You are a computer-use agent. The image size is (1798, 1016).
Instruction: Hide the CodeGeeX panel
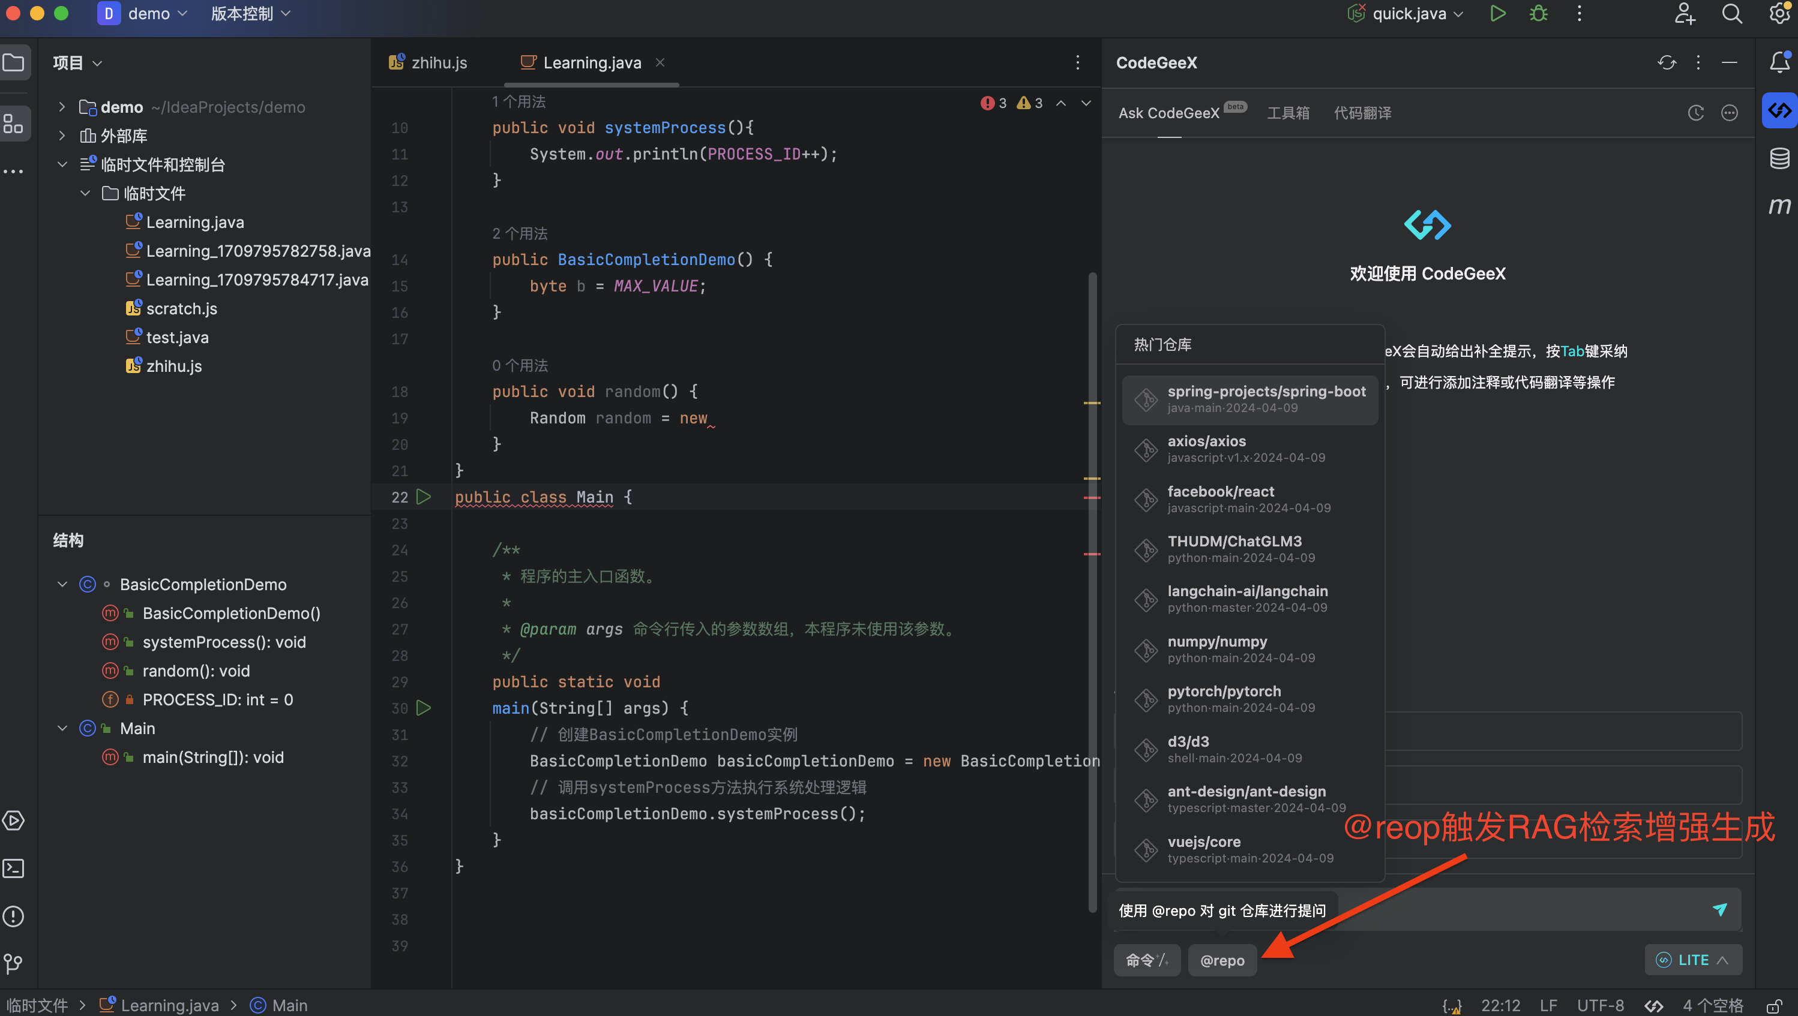pyautogui.click(x=1730, y=63)
